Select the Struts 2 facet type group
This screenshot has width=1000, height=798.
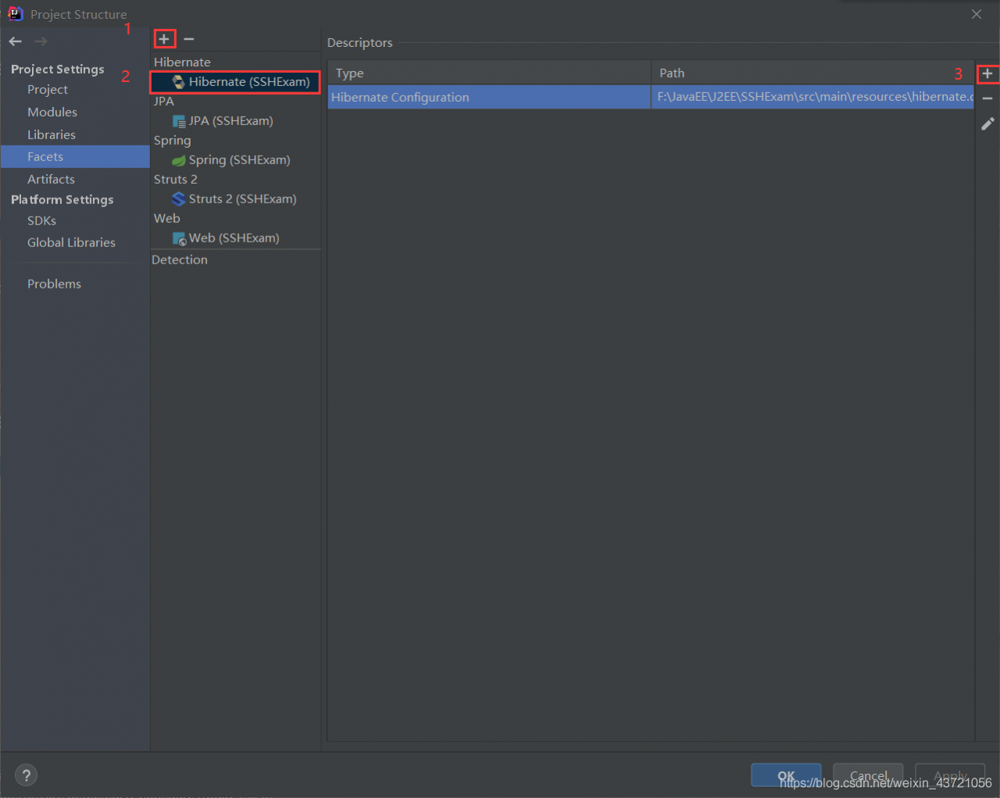coord(175,180)
